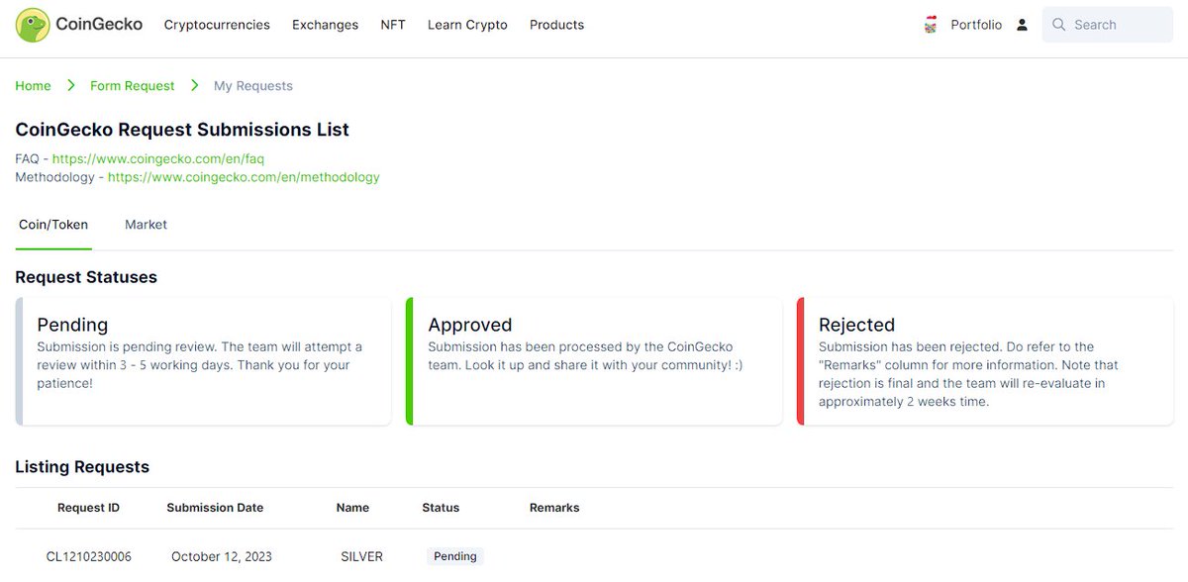Click the CoinGecko Request Submissions List heading
The height and width of the screenshot is (582, 1188).
point(182,130)
